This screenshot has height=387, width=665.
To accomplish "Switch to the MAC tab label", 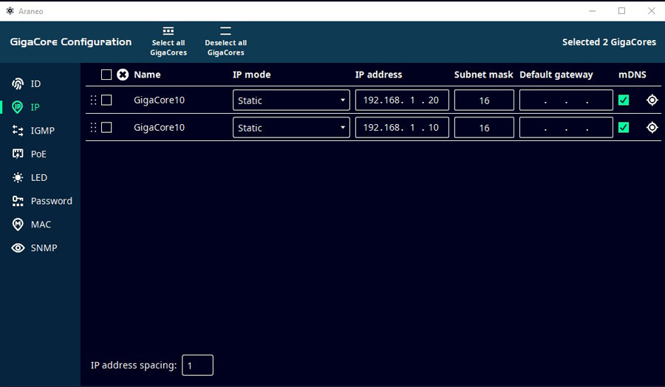I will pyautogui.click(x=41, y=225).
